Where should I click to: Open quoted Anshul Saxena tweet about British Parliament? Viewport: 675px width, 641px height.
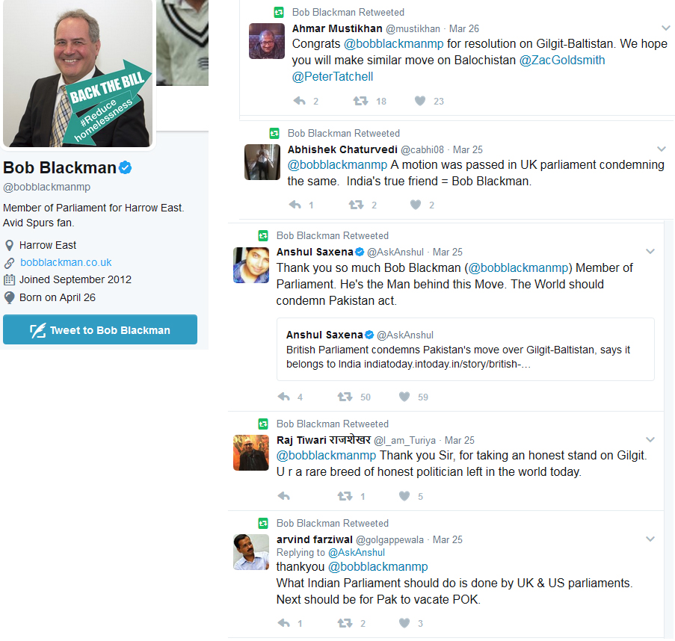466,350
